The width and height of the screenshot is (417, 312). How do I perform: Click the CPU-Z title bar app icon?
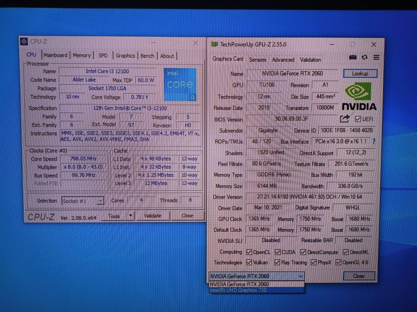tap(25, 42)
